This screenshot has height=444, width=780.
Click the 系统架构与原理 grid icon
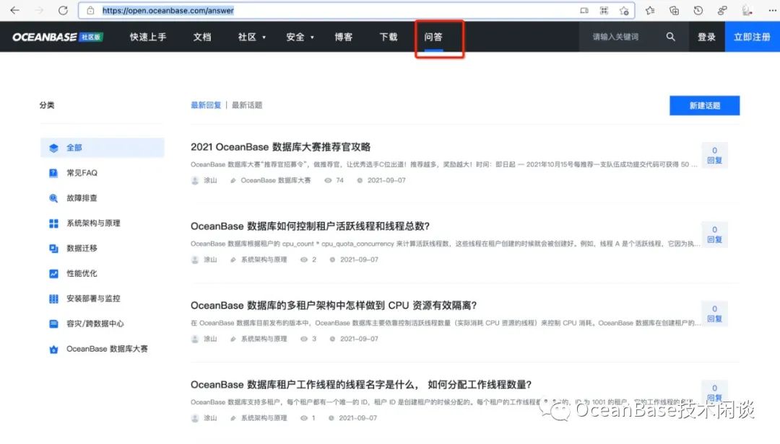tap(53, 223)
